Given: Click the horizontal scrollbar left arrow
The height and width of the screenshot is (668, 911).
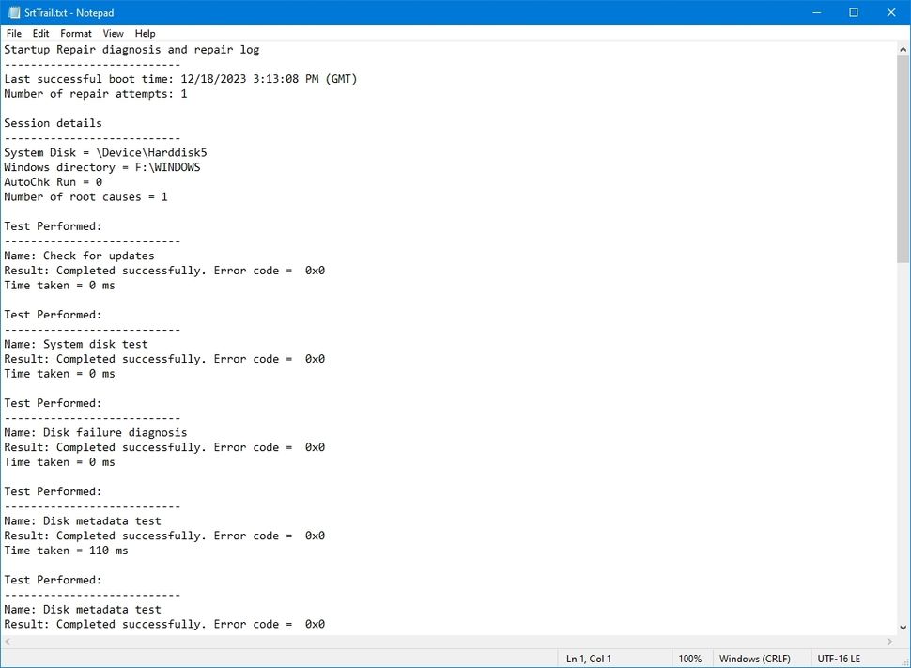Looking at the screenshot, I should click(x=6, y=641).
